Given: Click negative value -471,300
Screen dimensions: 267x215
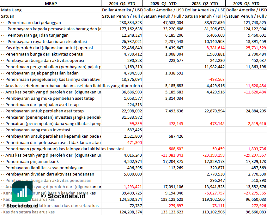Looking at the screenshot, I should point(134,142).
